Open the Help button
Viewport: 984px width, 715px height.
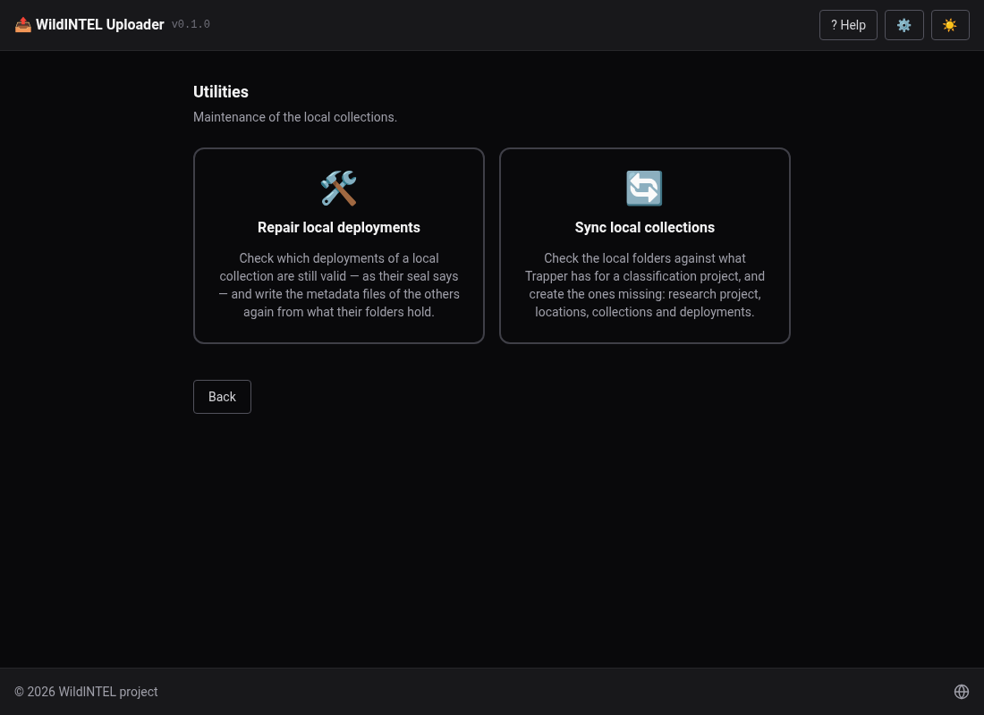pyautogui.click(x=848, y=25)
